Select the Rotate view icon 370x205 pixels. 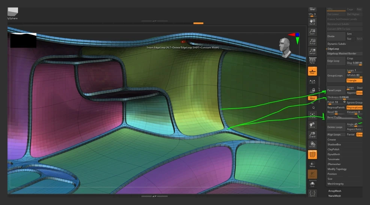(x=312, y=145)
